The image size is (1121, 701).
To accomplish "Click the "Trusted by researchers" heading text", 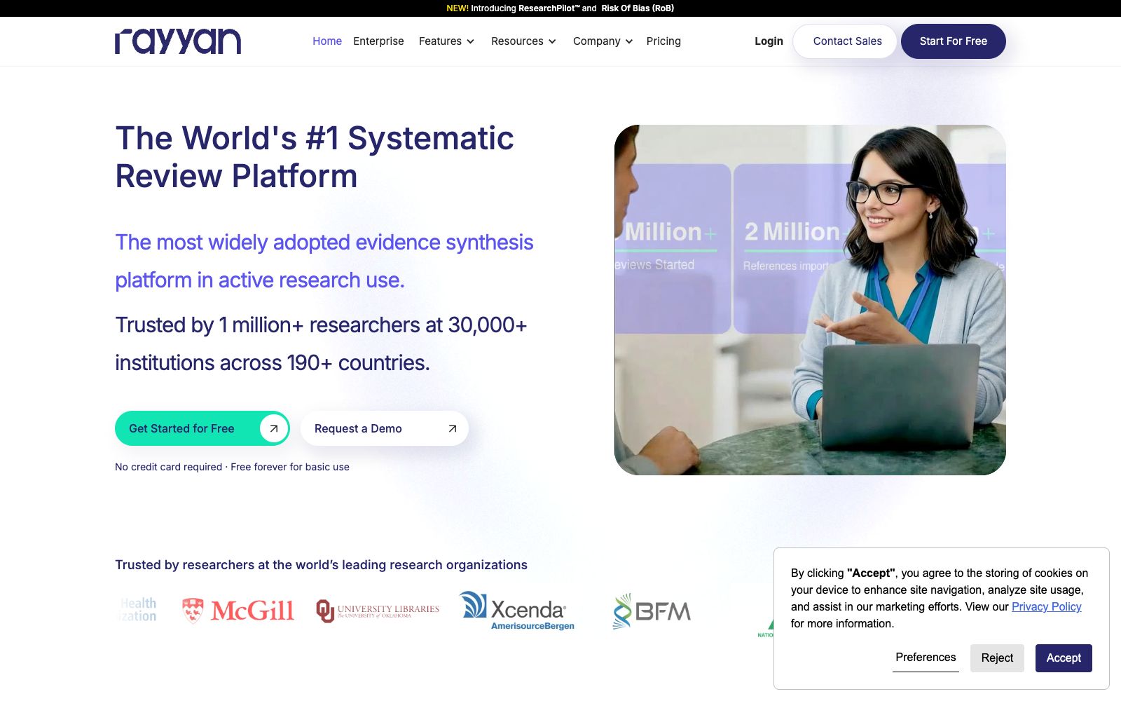I will (x=321, y=565).
